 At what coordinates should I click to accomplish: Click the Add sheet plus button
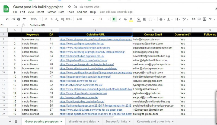click(x=10, y=121)
